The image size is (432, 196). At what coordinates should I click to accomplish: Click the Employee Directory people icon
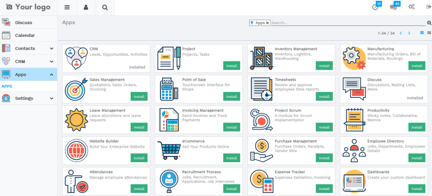tap(354, 151)
